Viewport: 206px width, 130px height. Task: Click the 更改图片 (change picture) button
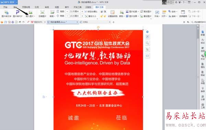(146, 12)
